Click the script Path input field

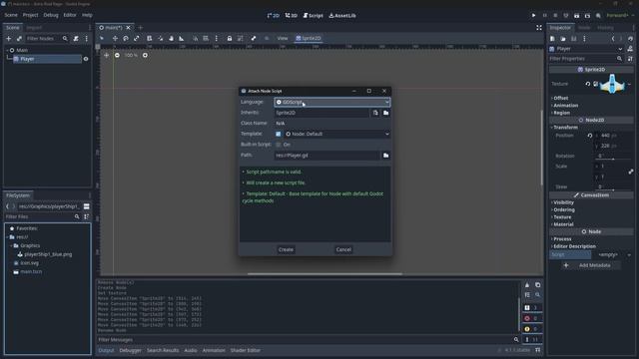coord(326,156)
